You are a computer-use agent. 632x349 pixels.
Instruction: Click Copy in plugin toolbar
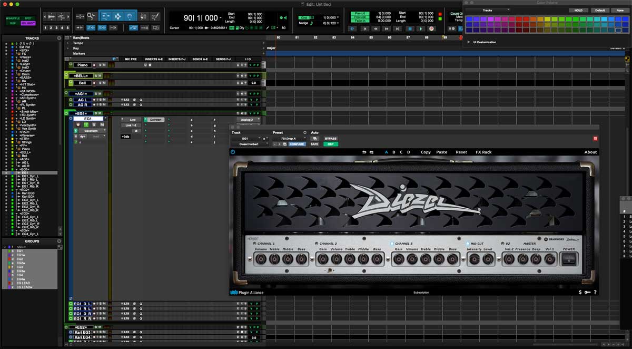426,152
